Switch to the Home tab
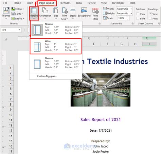Image resolution: width=161 pixels, height=154 pixels. click(x=17, y=3)
